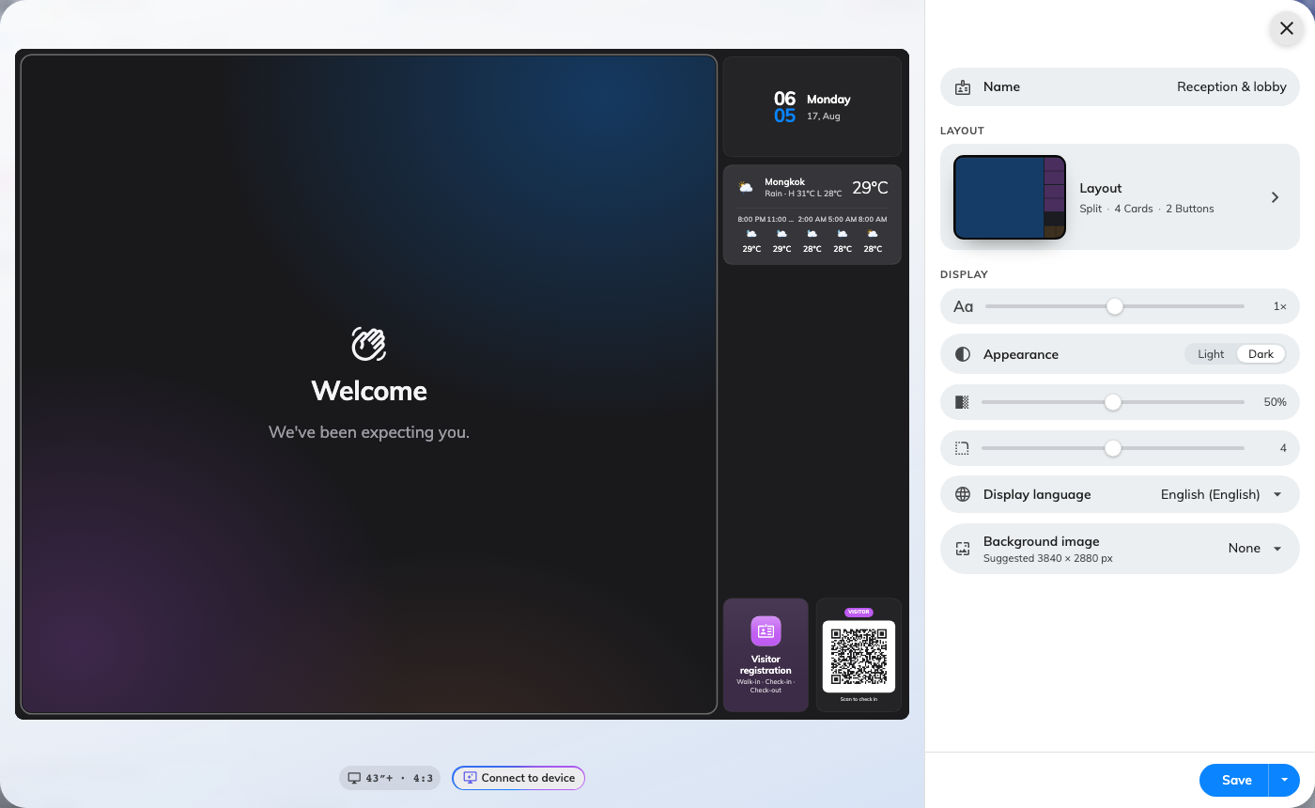Click the Visitor registration button card
This screenshot has height=808, width=1315.
[766, 655]
